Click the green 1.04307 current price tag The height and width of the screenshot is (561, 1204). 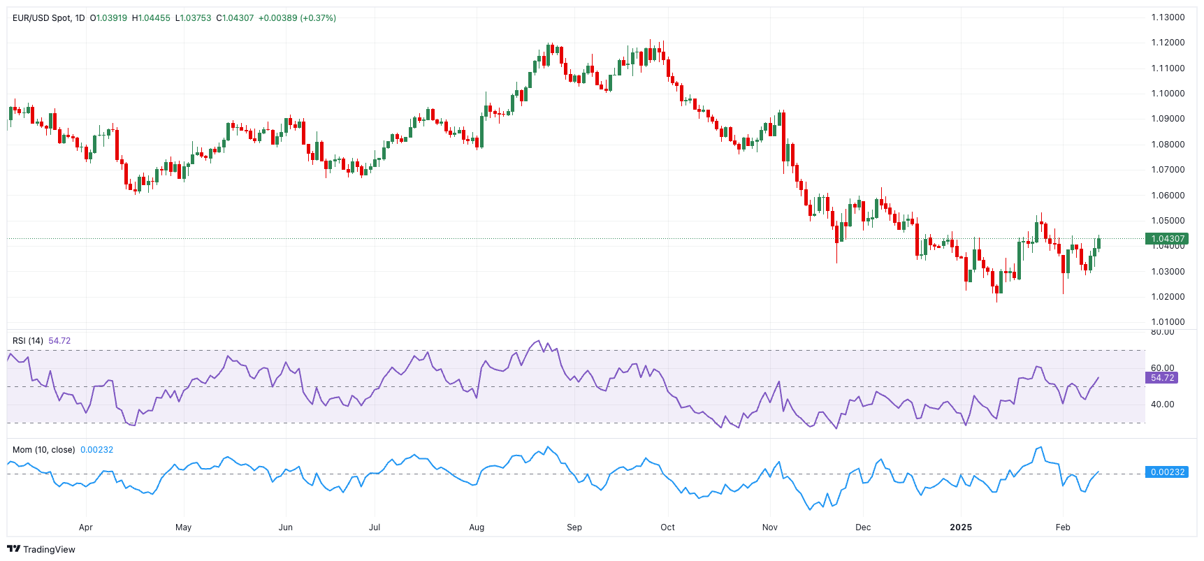tap(1167, 239)
